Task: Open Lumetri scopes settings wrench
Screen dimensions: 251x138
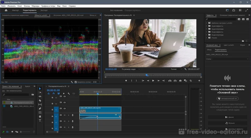Action: (x=72, y=82)
